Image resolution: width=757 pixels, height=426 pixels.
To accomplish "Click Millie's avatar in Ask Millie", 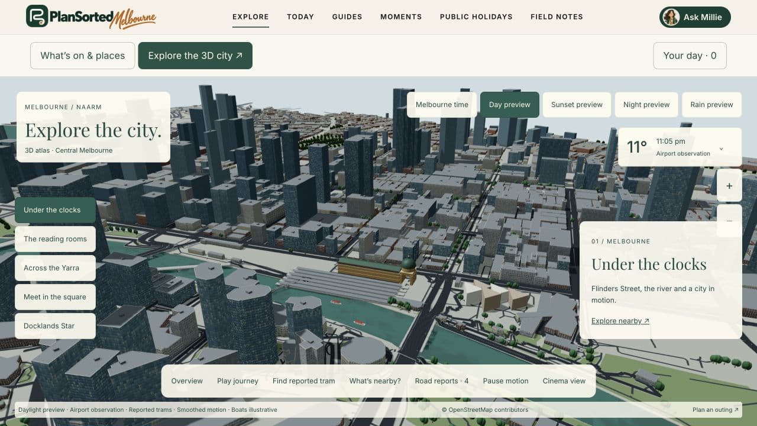I will point(671,17).
